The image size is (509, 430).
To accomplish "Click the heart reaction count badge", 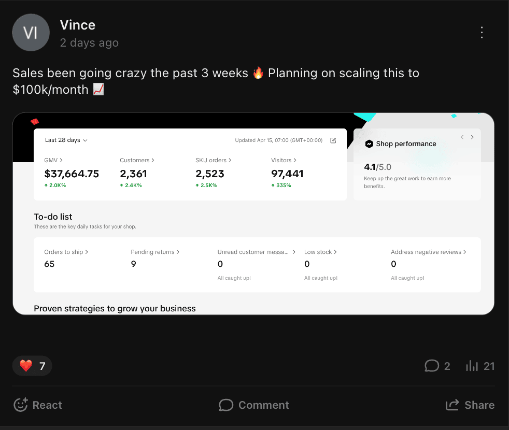I will (32, 366).
